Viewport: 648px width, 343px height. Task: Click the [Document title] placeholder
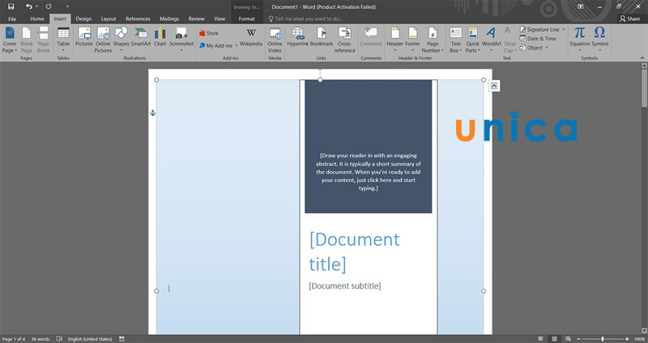pyautogui.click(x=354, y=252)
